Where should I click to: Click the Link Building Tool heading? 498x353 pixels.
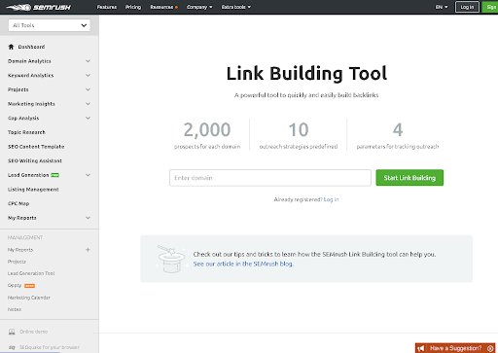point(306,73)
